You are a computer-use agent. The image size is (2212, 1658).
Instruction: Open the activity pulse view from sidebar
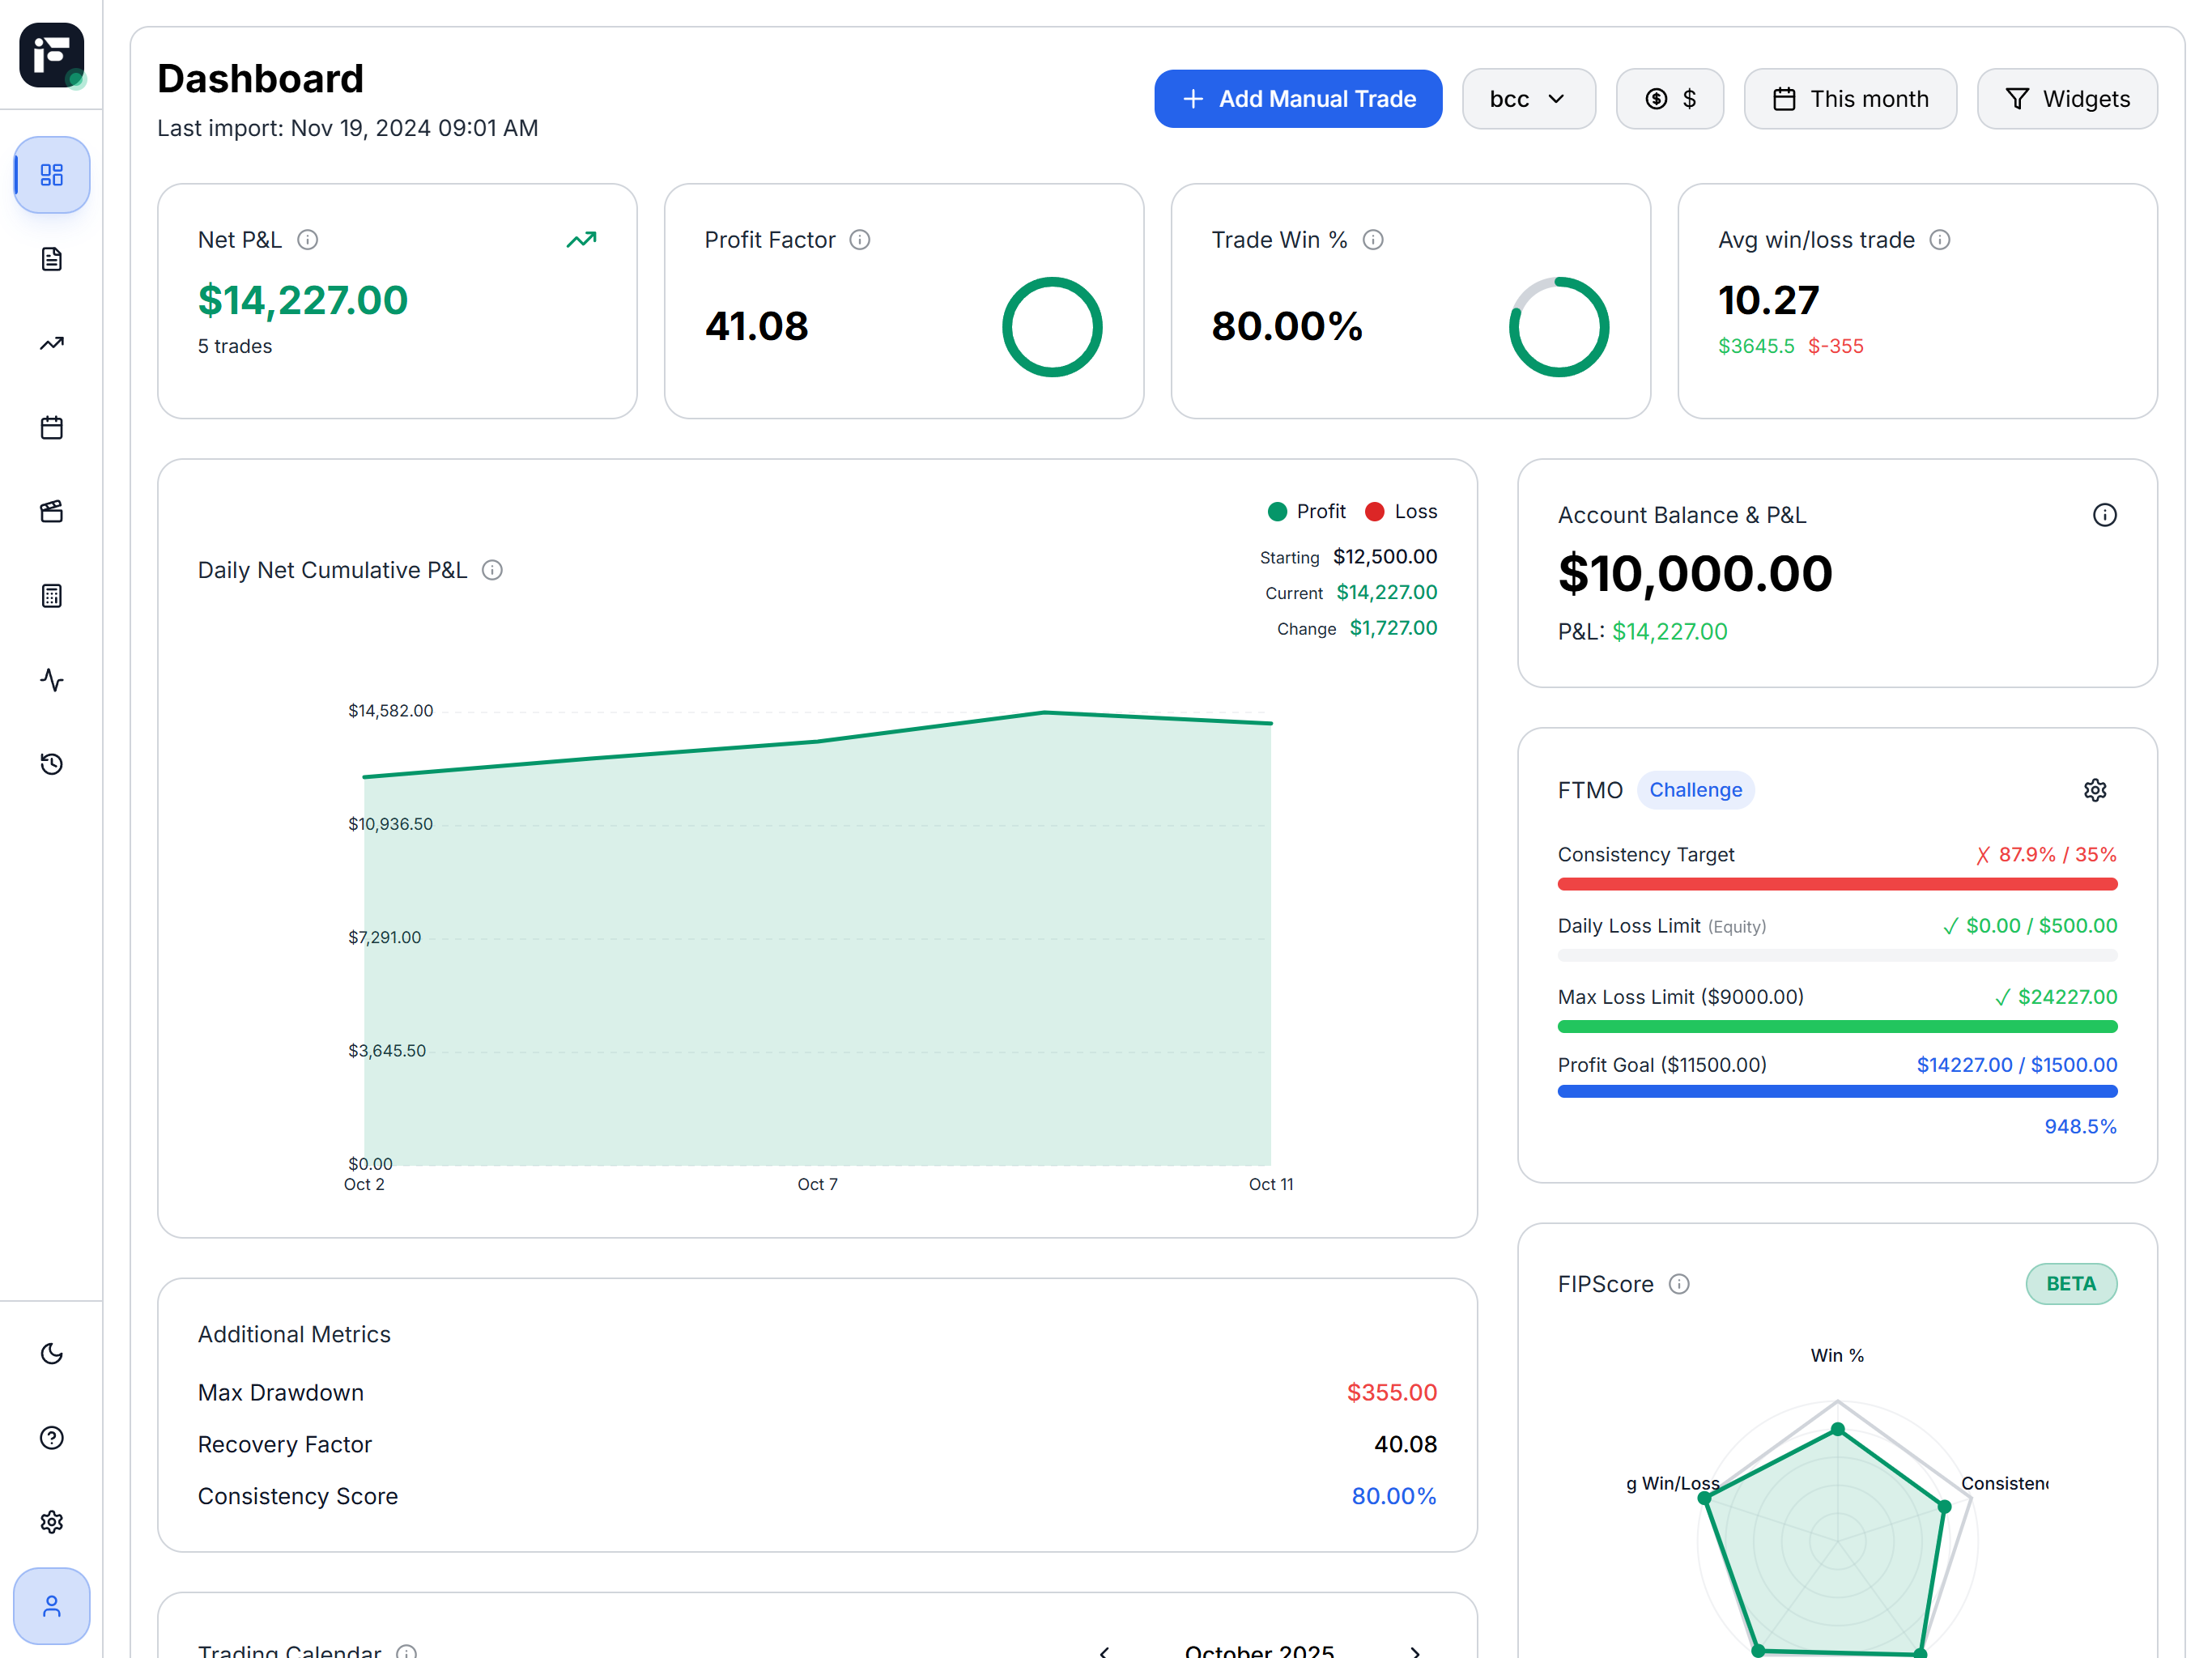[x=51, y=680]
